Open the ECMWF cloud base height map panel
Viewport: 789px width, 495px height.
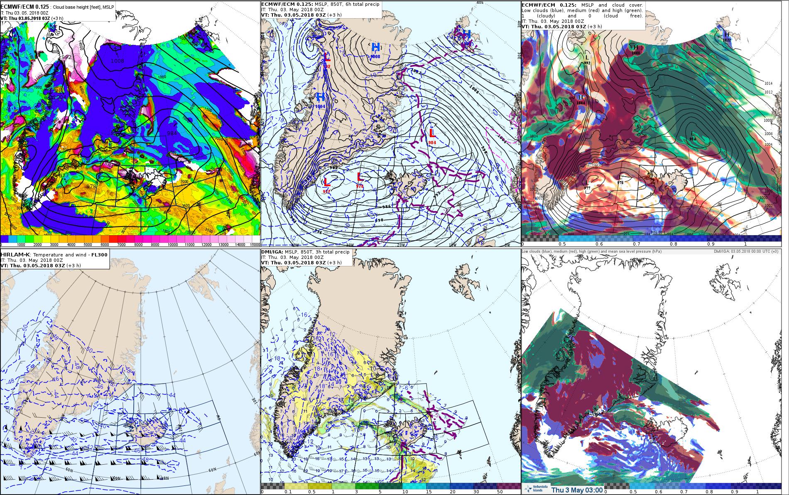130,123
